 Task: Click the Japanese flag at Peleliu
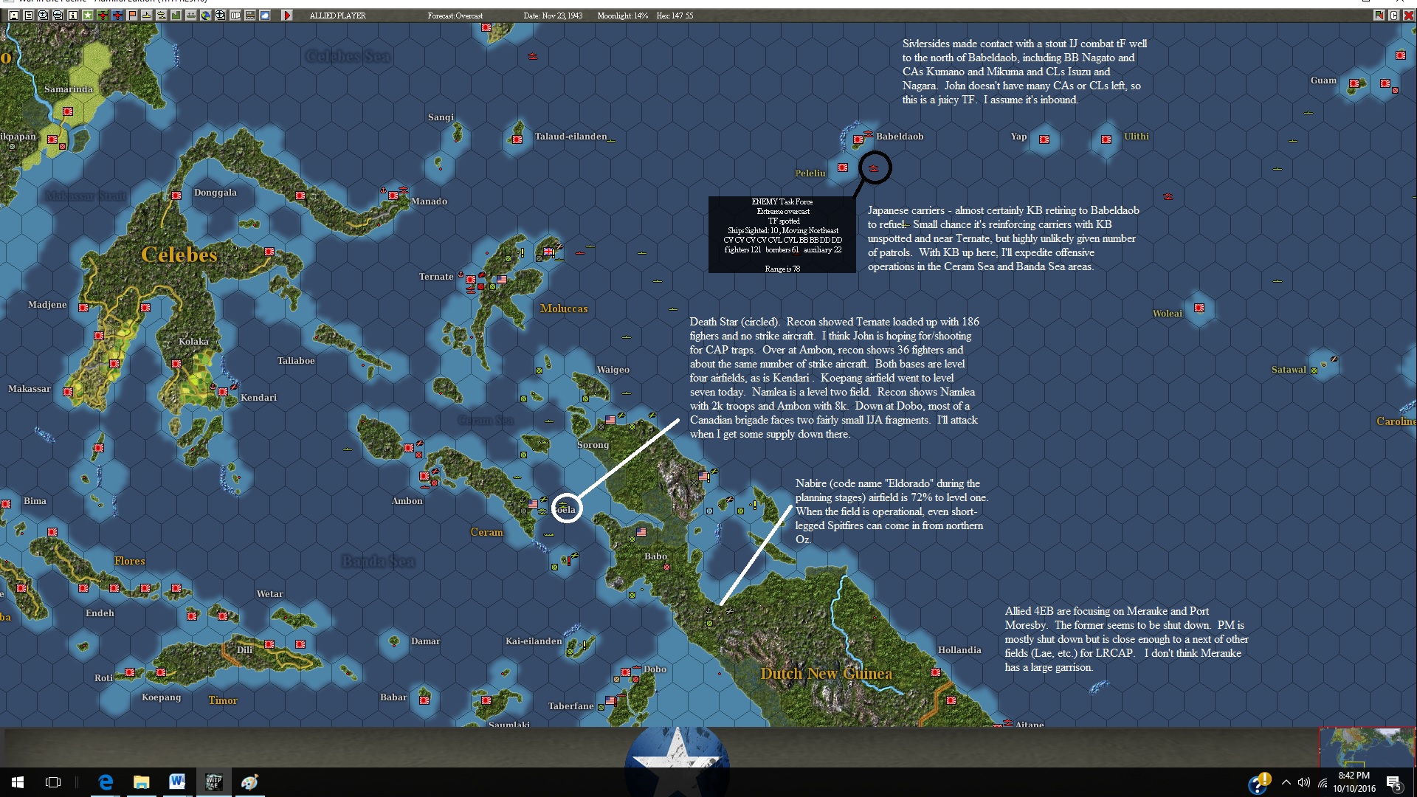(x=843, y=168)
